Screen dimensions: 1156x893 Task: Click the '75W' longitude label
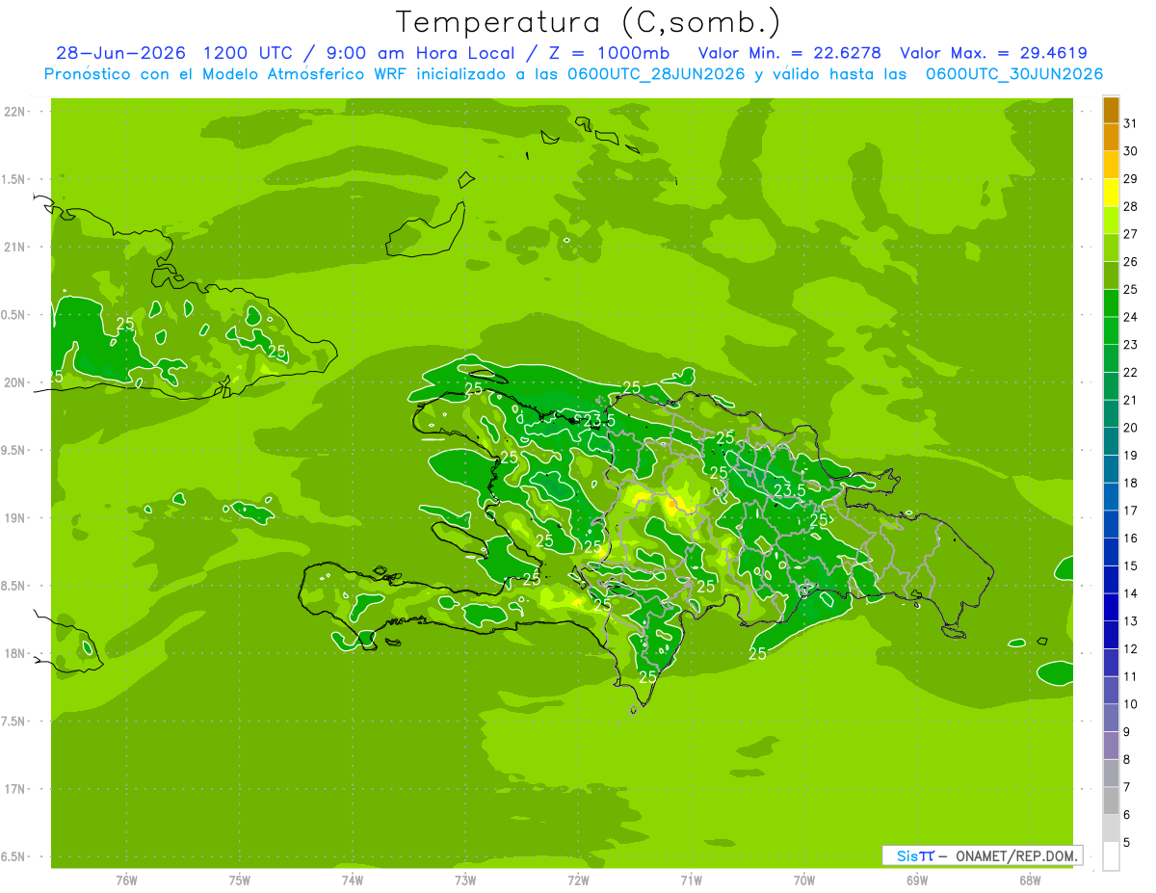coord(240,880)
